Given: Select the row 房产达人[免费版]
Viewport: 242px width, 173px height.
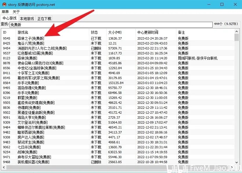Looking at the screenshot, I should point(118,137).
